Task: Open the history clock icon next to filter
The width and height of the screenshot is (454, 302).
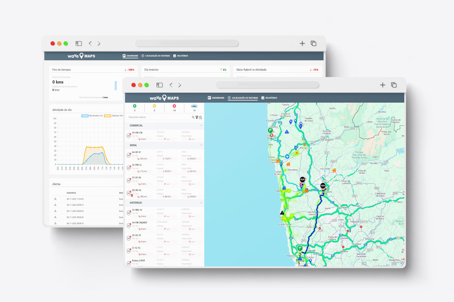Action: [x=201, y=117]
